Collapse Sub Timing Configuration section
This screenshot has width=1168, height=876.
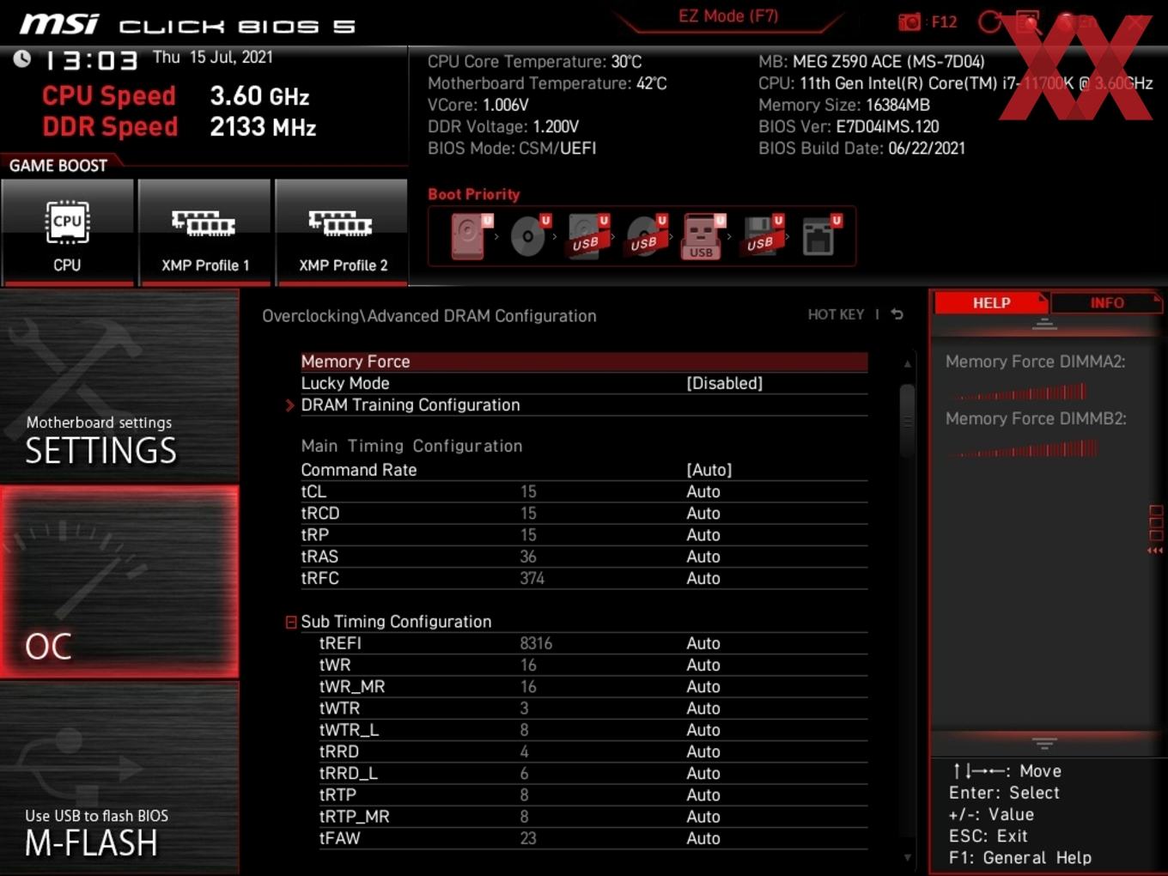click(x=291, y=622)
